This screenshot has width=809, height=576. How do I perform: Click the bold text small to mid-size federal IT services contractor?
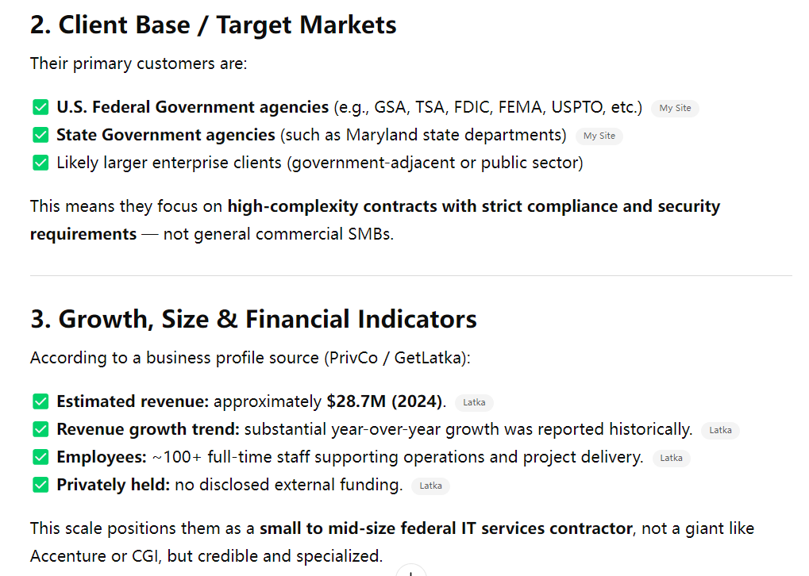pos(446,528)
